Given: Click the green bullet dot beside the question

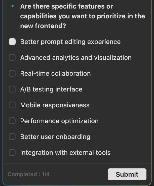Looking at the screenshot, I should coord(13,6).
